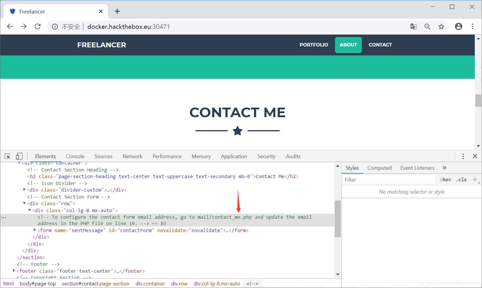Screen dimensions: 482x288
Task: Expand the footer text-center node
Action: coord(14,271)
